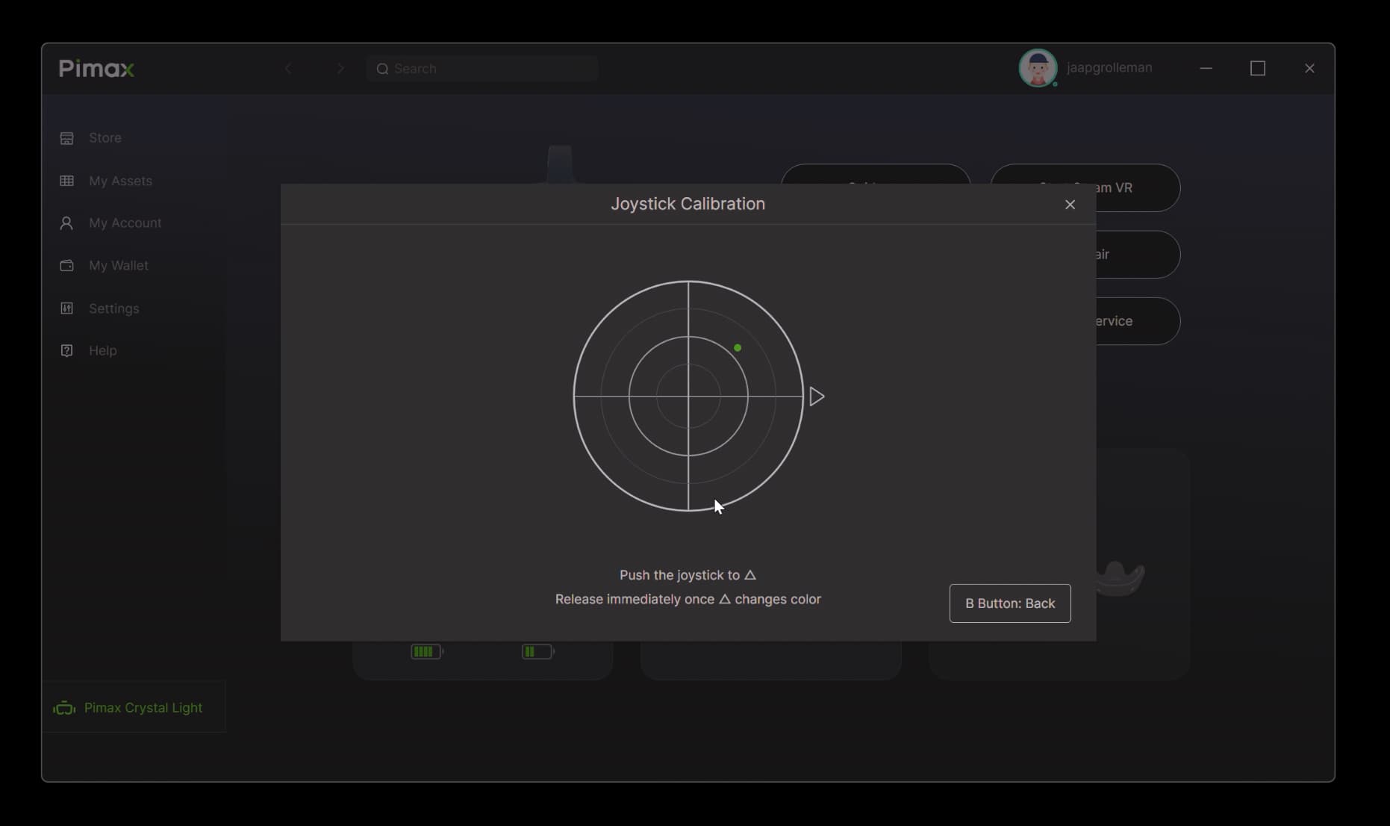
Task: Close the Joystick Calibration dialog
Action: click(x=1070, y=205)
